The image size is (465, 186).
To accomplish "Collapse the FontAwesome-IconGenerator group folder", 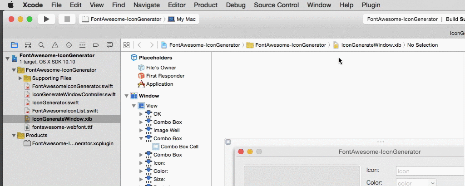I will [x=14, y=70].
